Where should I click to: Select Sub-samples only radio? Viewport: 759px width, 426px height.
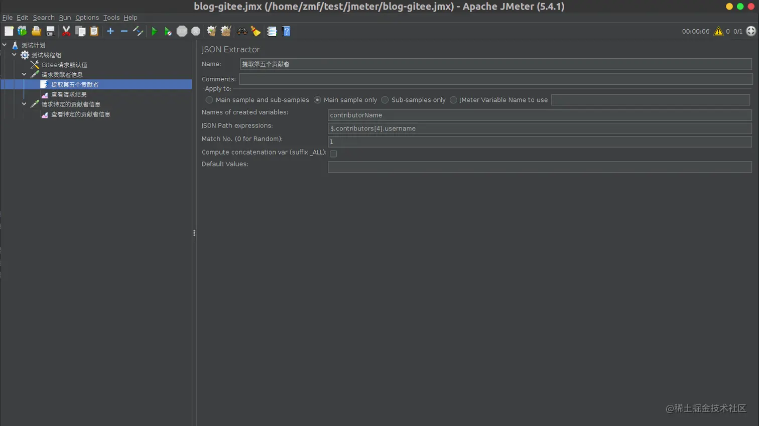pos(385,100)
